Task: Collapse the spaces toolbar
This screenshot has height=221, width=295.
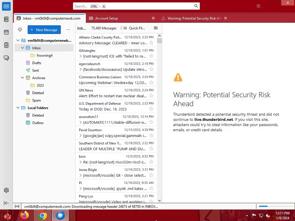Action: (x=6, y=203)
